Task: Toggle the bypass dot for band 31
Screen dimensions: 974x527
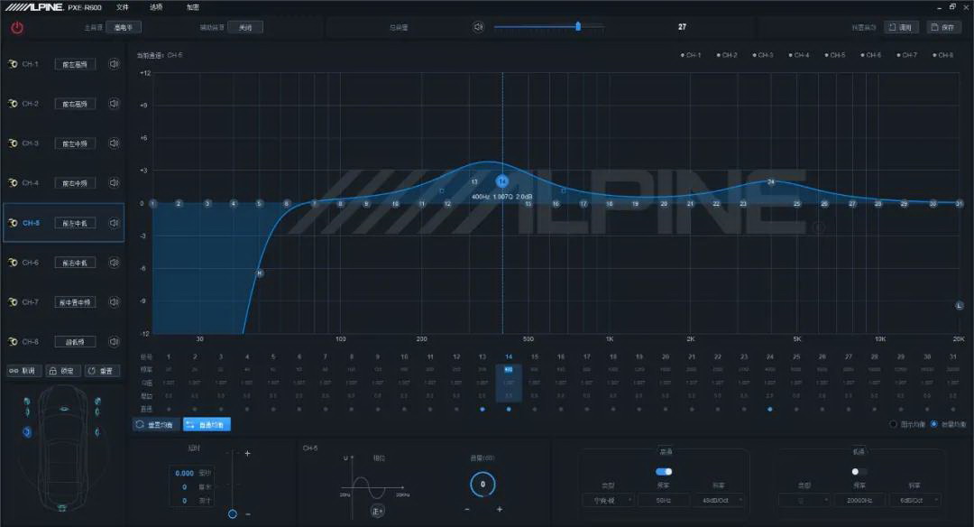Action: coord(953,409)
